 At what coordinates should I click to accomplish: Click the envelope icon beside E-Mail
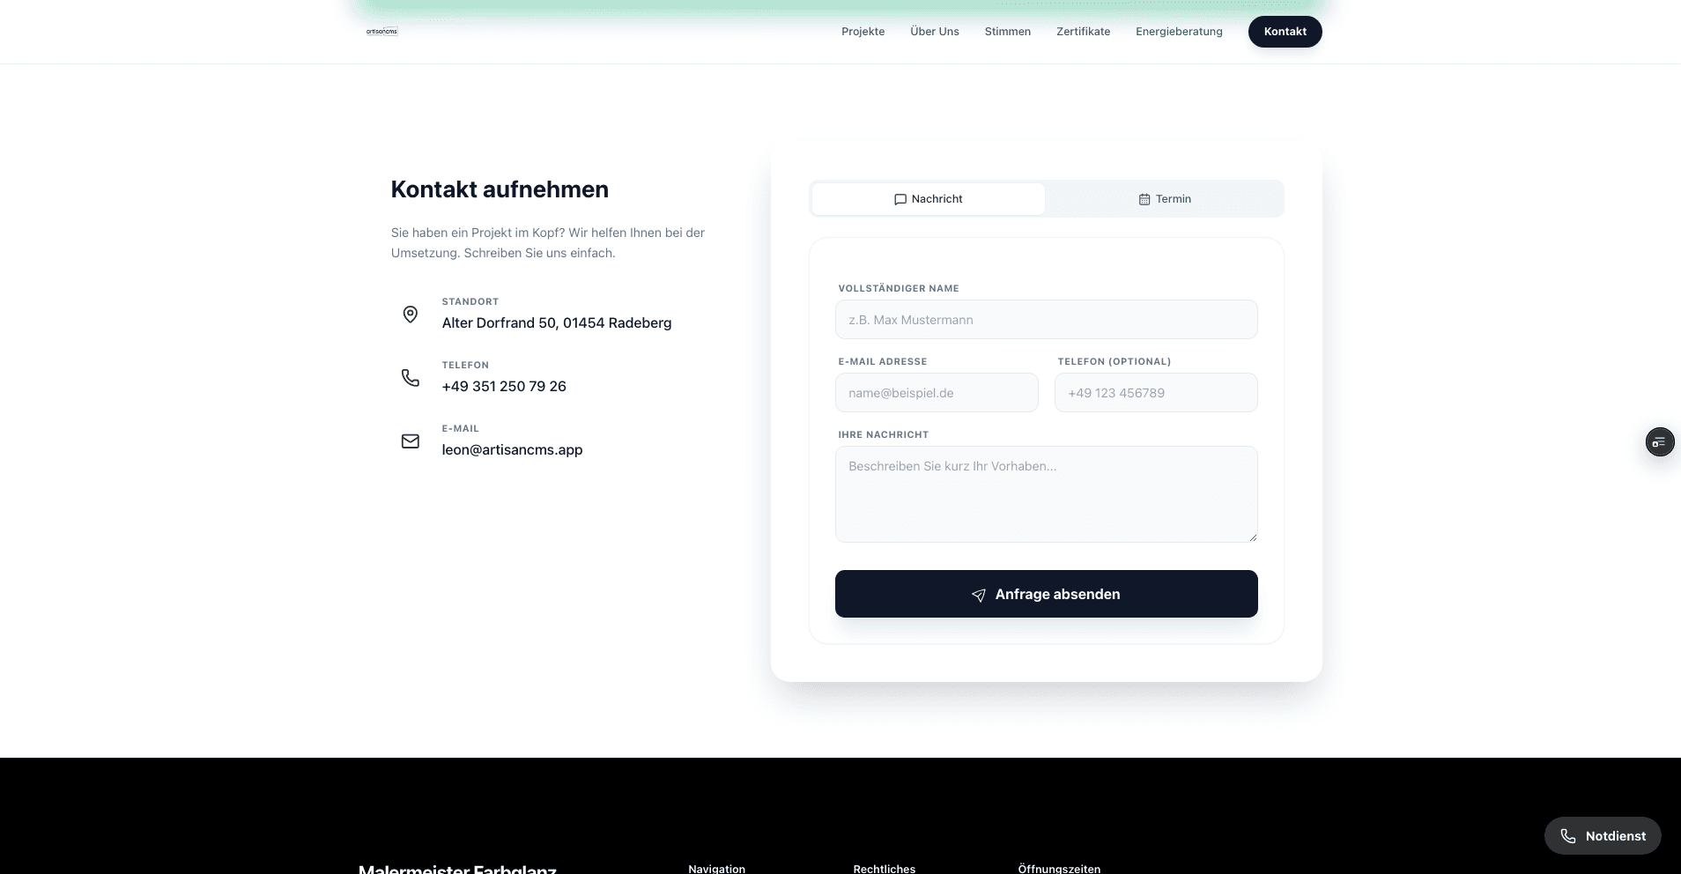(411, 441)
